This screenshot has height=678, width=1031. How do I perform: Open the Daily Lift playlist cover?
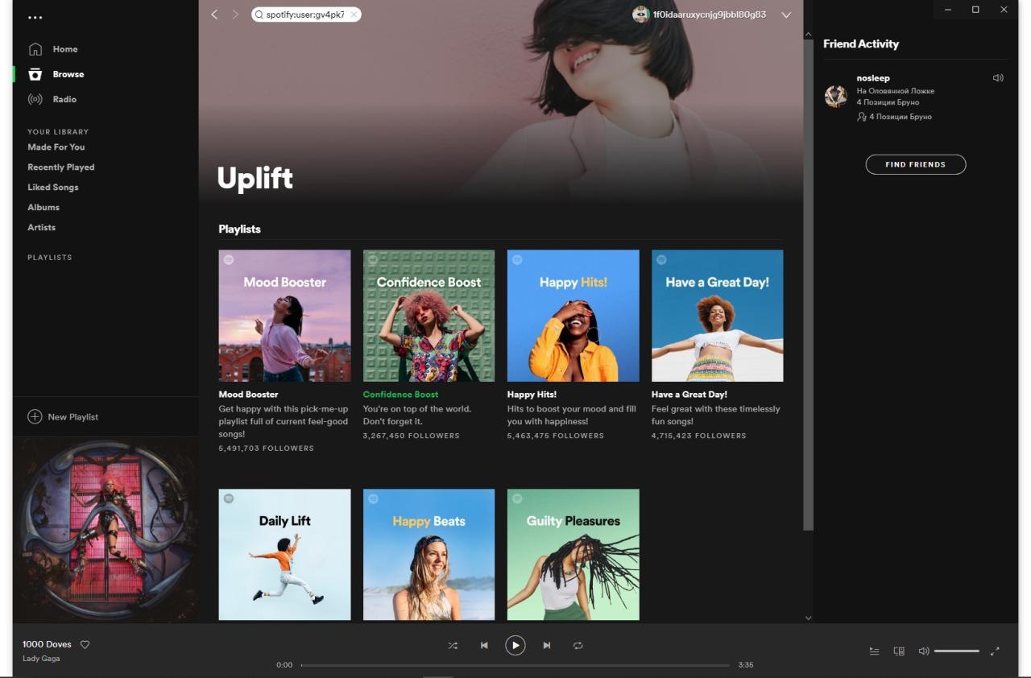tap(284, 555)
